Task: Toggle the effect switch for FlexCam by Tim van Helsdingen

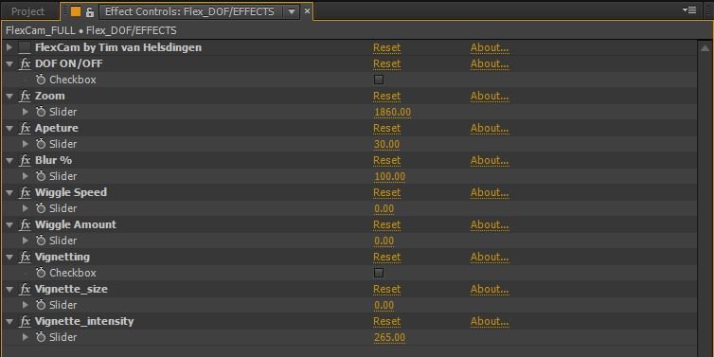Action: point(25,47)
